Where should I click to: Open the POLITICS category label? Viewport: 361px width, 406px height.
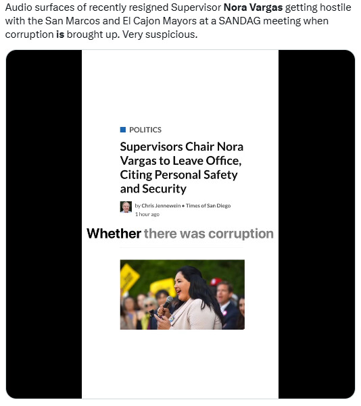pyautogui.click(x=145, y=130)
